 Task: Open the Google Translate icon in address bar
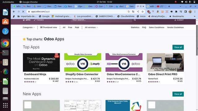133,12
